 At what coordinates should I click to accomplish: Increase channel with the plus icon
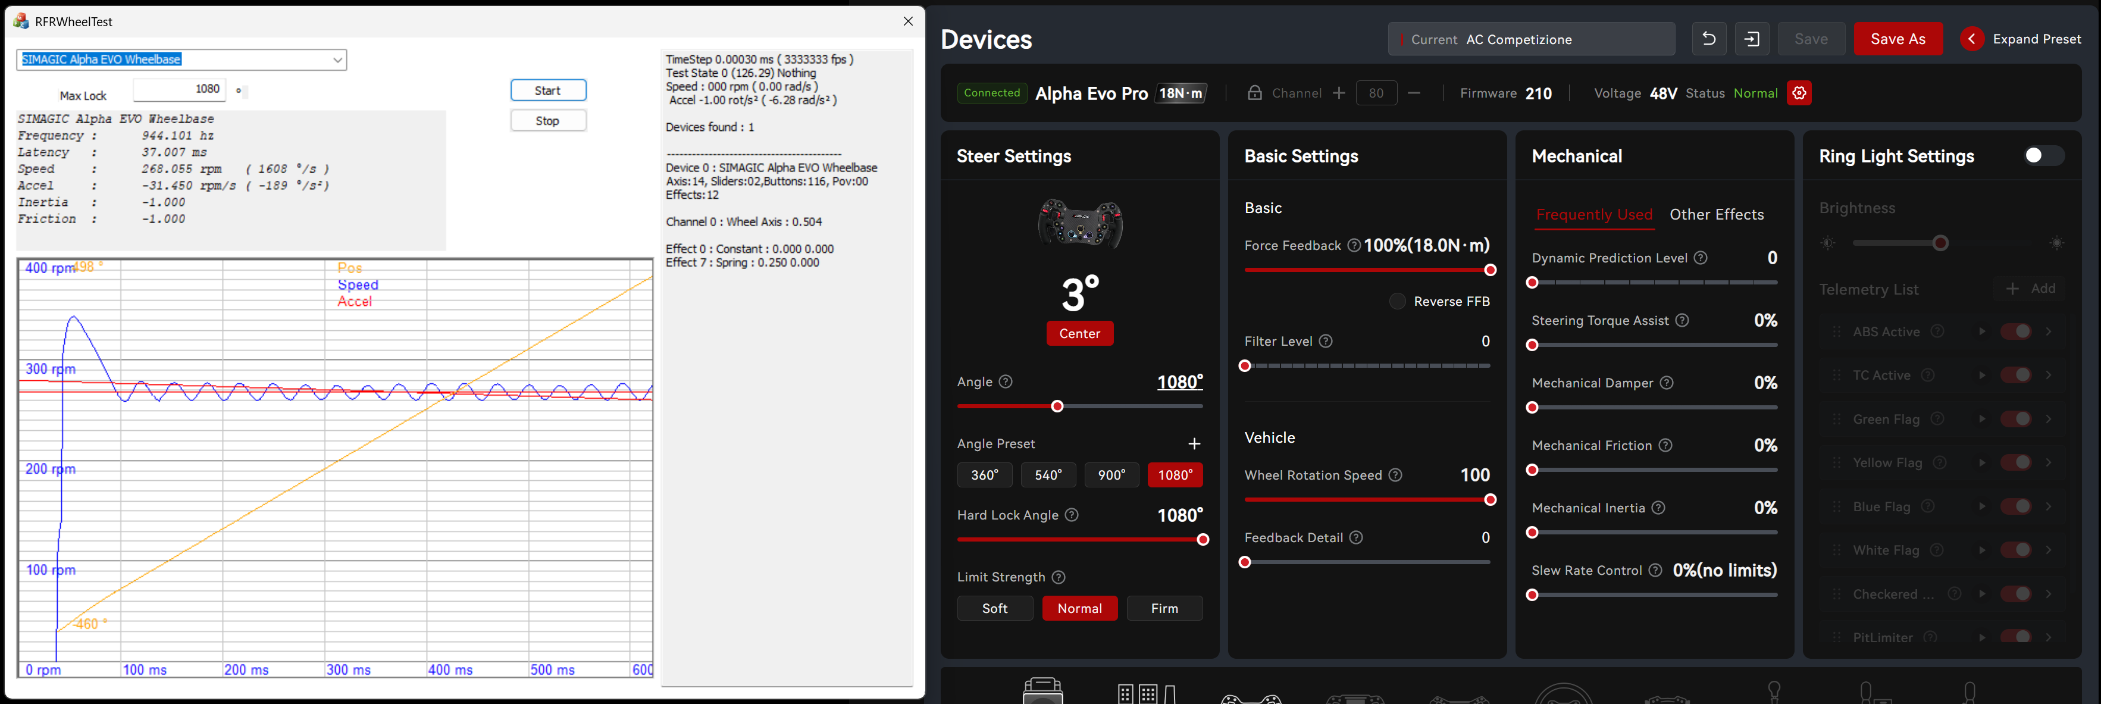pos(1339,93)
